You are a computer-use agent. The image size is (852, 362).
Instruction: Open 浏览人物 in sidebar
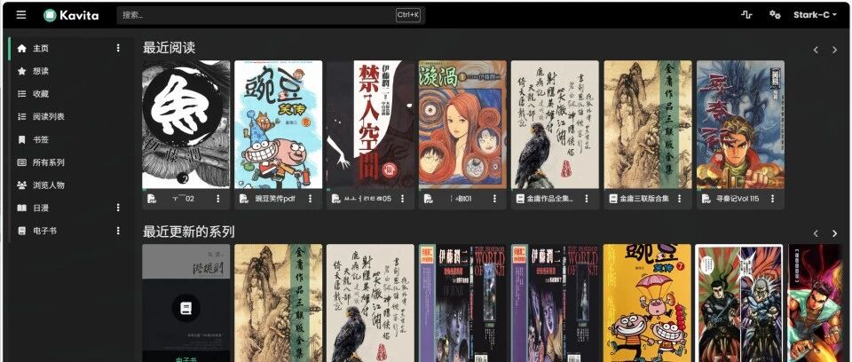pos(48,185)
